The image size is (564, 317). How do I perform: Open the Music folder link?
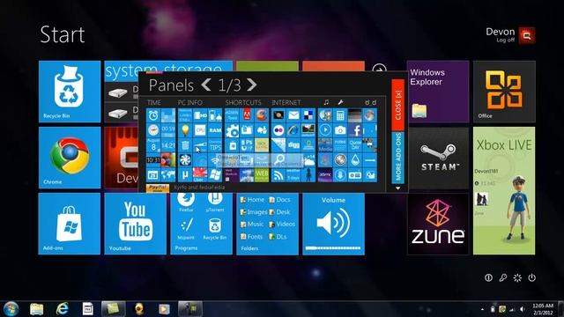click(252, 224)
